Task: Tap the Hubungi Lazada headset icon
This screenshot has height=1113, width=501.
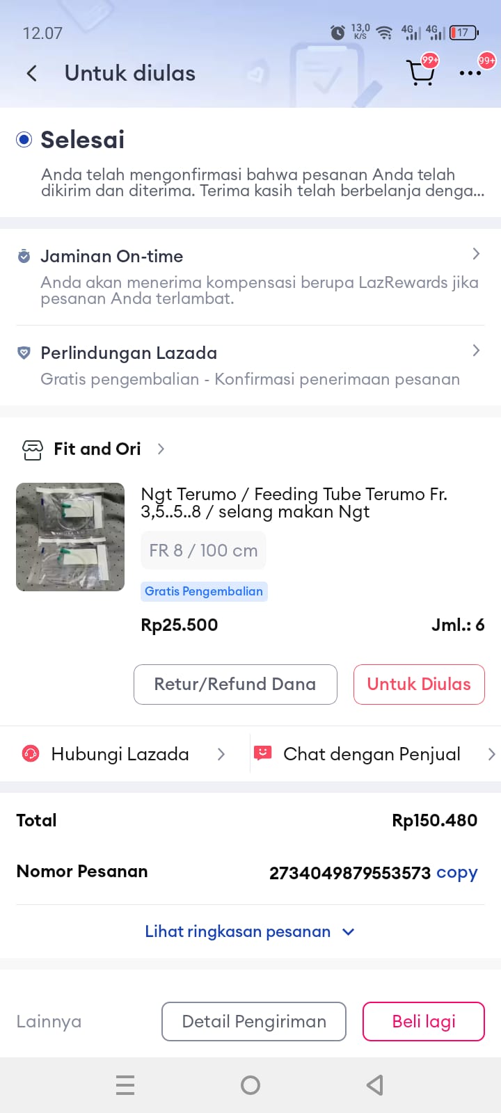Action: (x=31, y=753)
